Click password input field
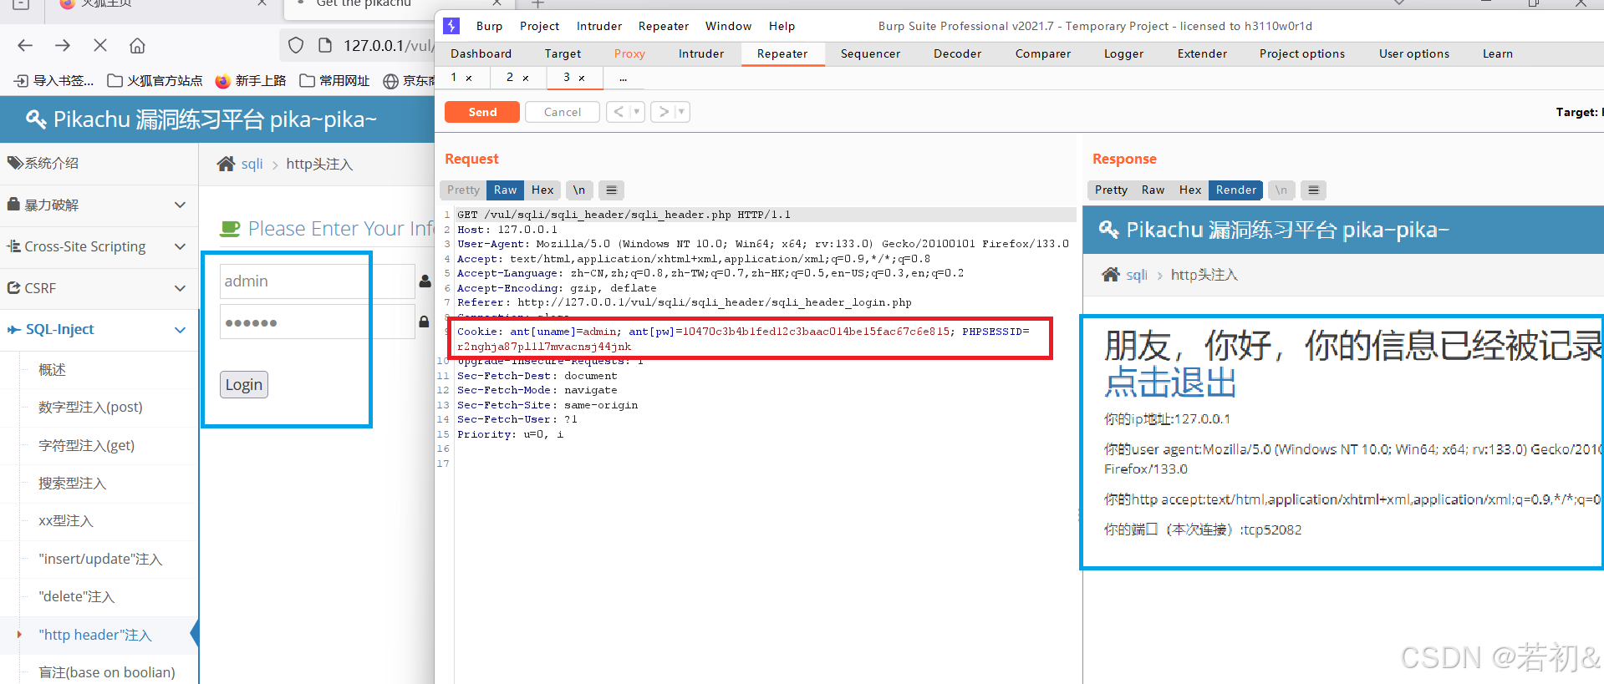1604x684 pixels. (317, 322)
